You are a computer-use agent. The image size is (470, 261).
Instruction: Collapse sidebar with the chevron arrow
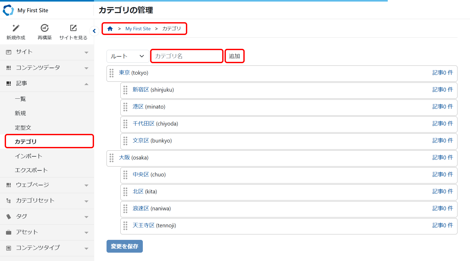tap(94, 31)
